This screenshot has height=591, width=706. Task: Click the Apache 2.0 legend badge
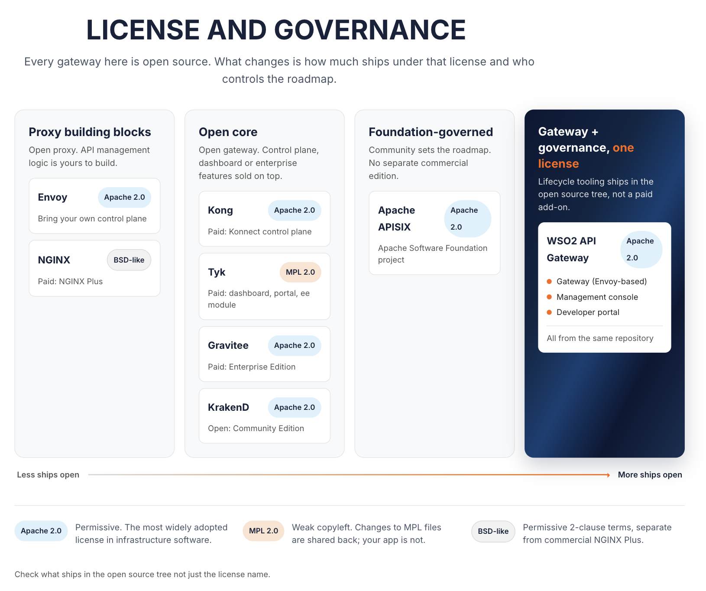[x=41, y=531]
